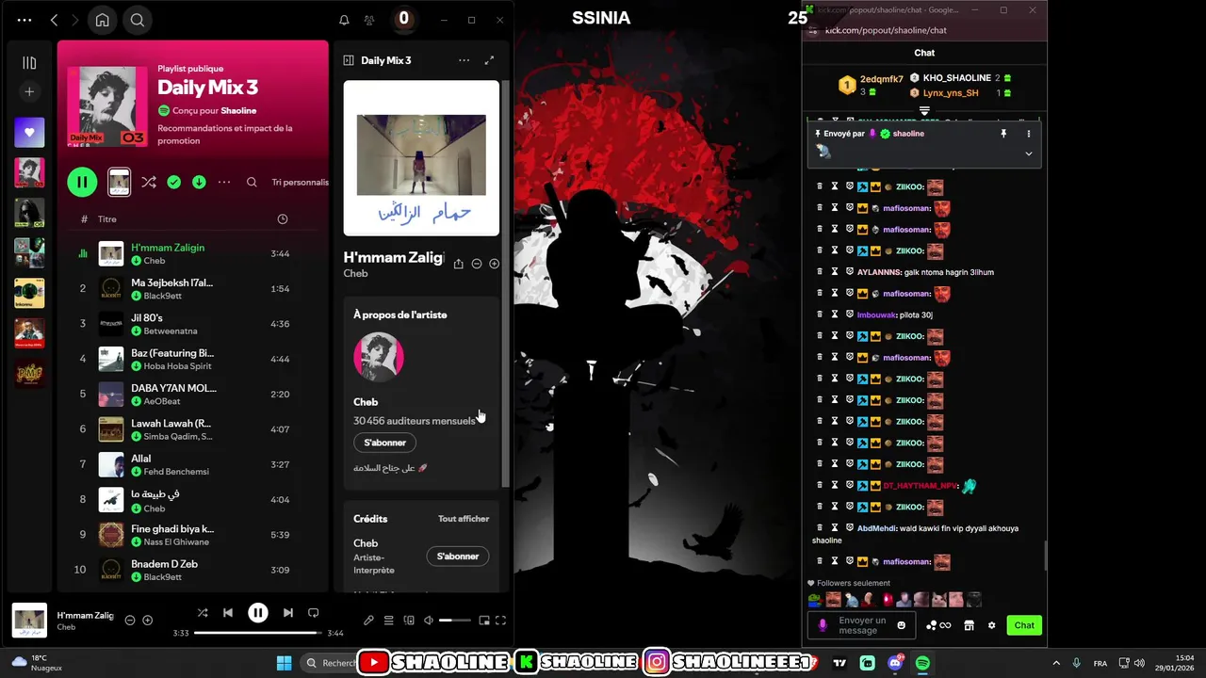Image resolution: width=1206 pixels, height=678 pixels.
Task: Create new playlist with plus icon
Action: [x=29, y=91]
